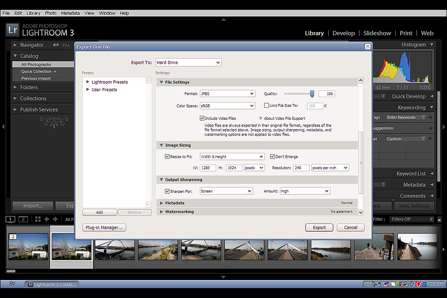447x298 pixels.
Task: Click the Import button in Library
Action: click(x=33, y=206)
